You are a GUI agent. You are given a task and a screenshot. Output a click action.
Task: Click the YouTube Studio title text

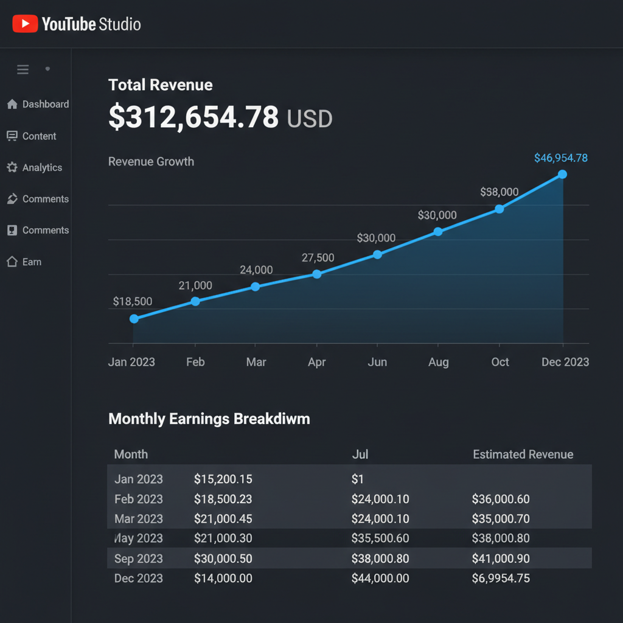[91, 24]
